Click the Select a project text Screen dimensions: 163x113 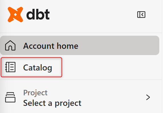[52, 103]
